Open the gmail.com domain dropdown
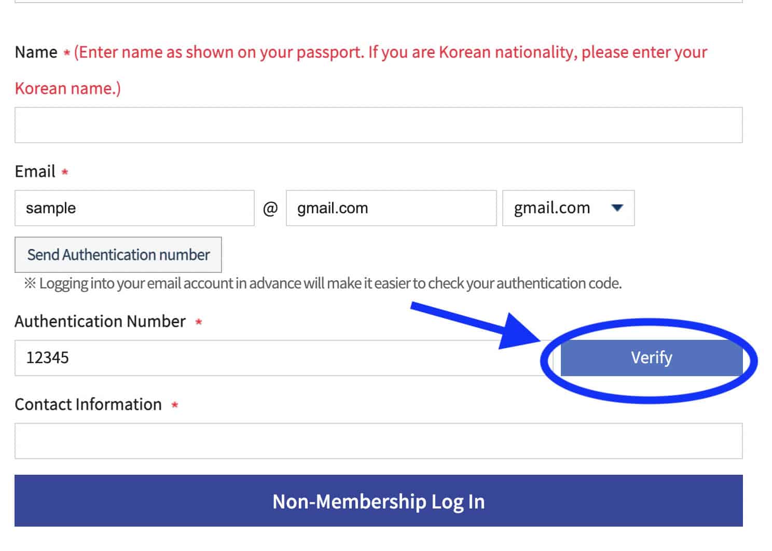Screen dimensions: 772x551 (568, 208)
